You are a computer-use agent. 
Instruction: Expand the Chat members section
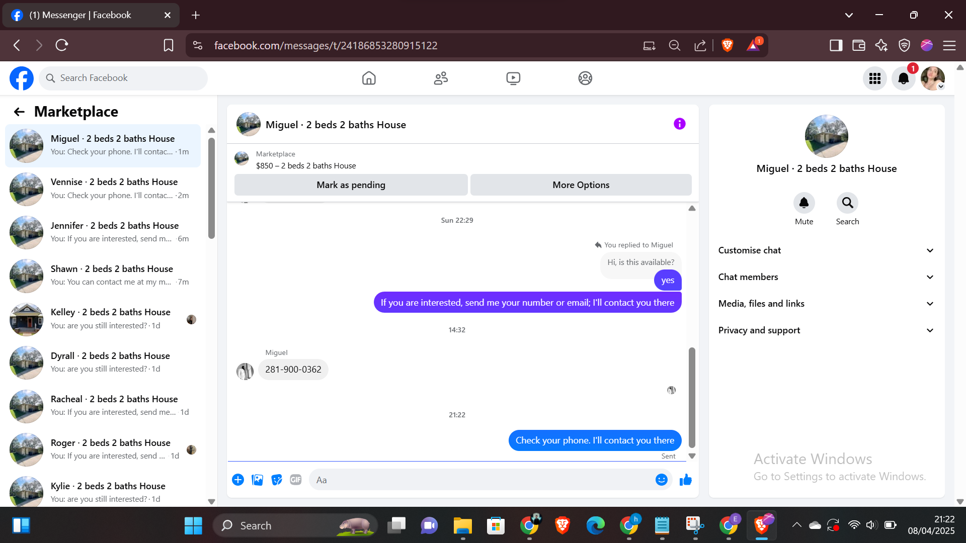pyautogui.click(x=826, y=277)
